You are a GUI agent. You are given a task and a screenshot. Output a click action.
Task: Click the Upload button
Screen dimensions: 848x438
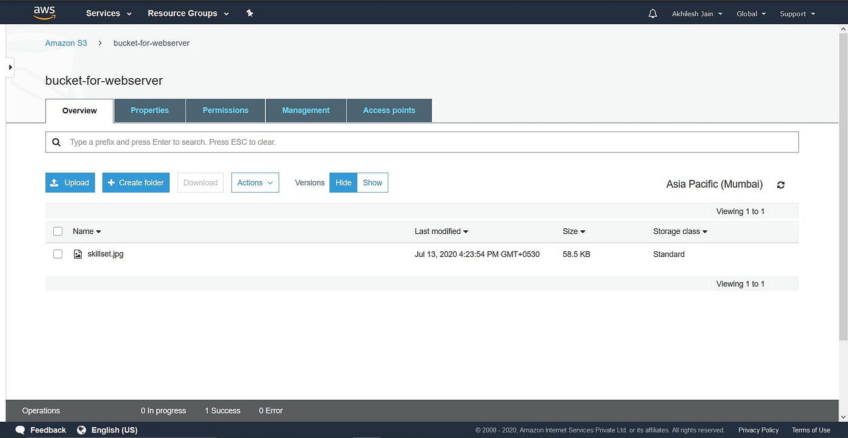pyautogui.click(x=70, y=183)
